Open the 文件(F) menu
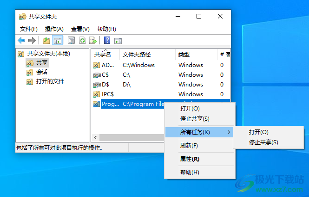This screenshot has height=197, width=309. pos(28,29)
